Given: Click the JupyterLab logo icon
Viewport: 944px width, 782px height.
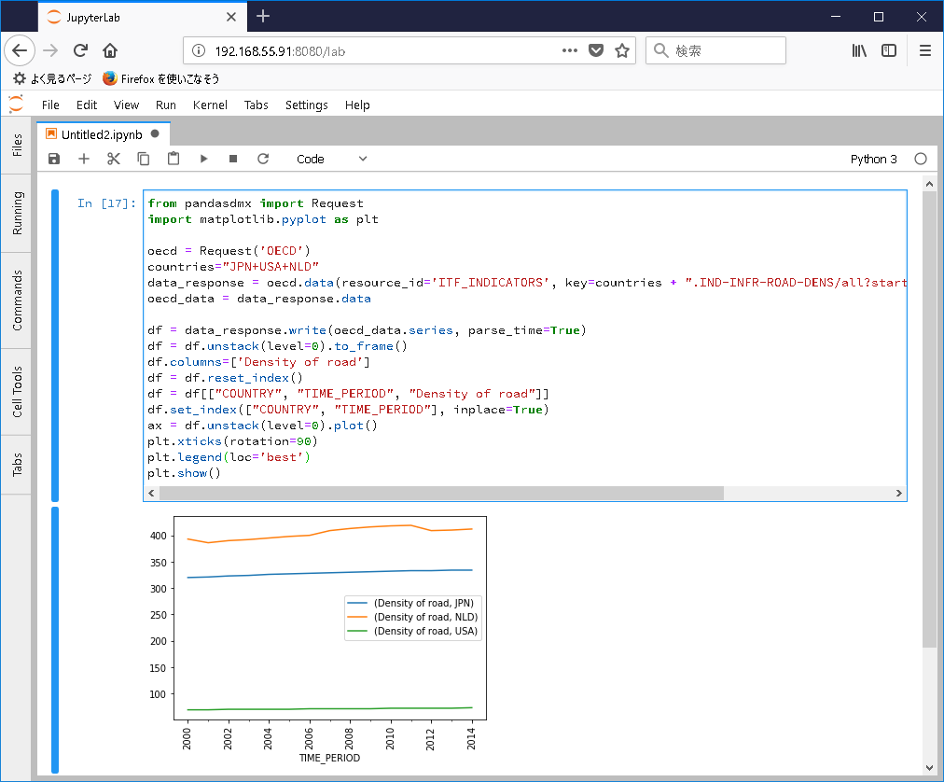Looking at the screenshot, I should (16, 105).
